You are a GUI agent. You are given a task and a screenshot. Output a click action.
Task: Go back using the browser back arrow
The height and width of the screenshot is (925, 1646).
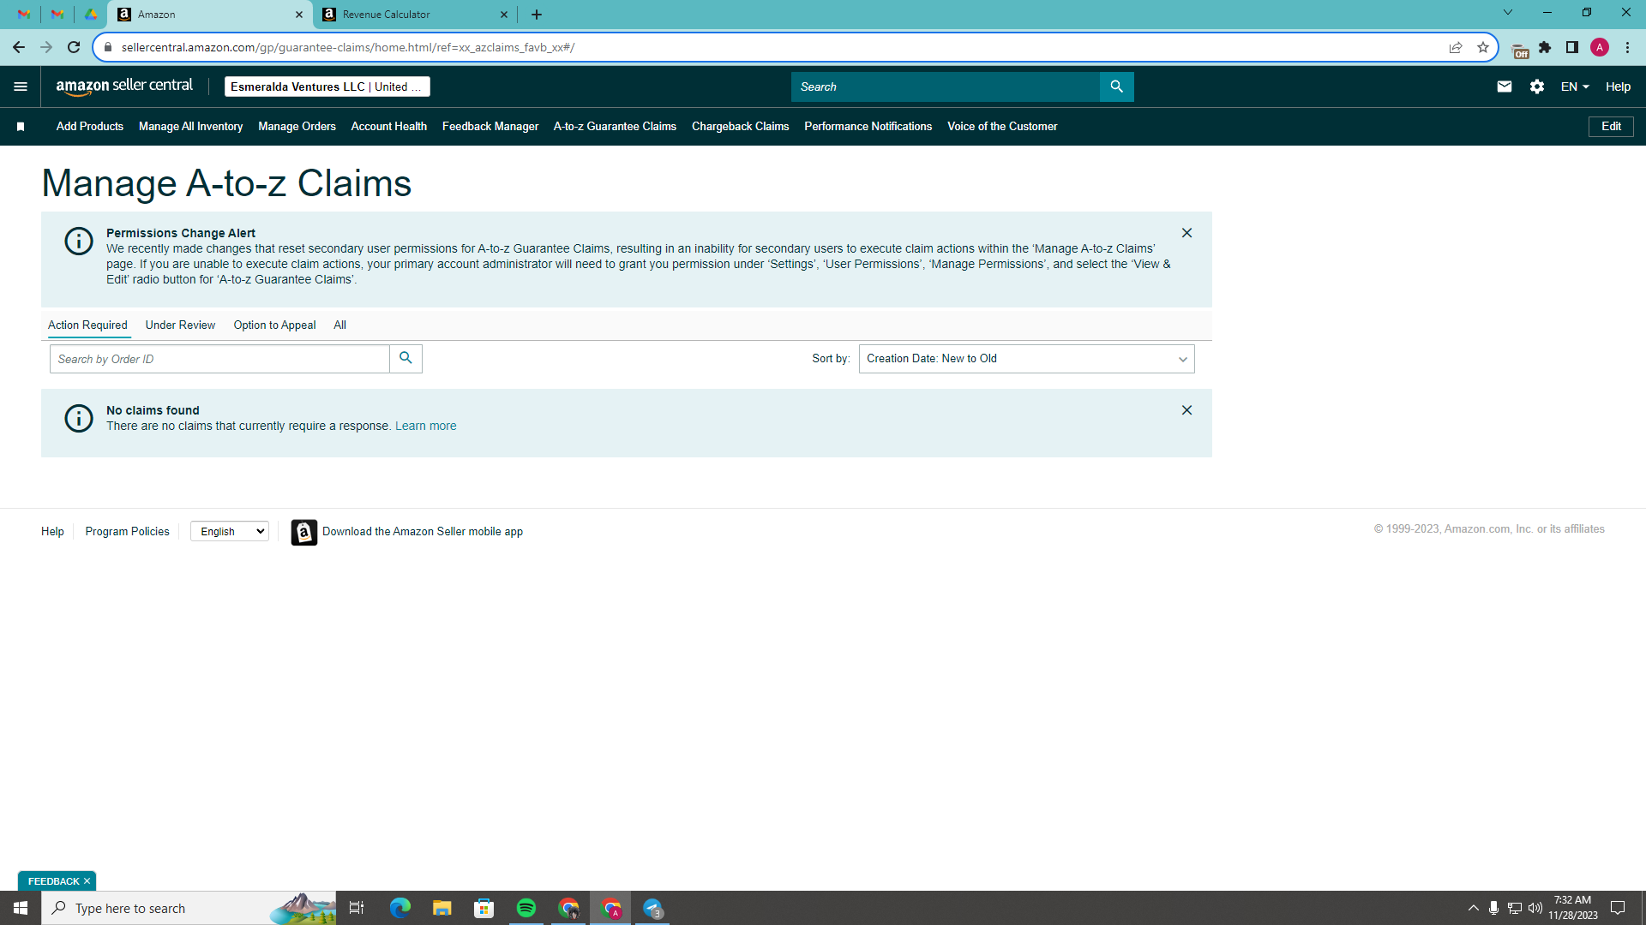[x=19, y=47]
